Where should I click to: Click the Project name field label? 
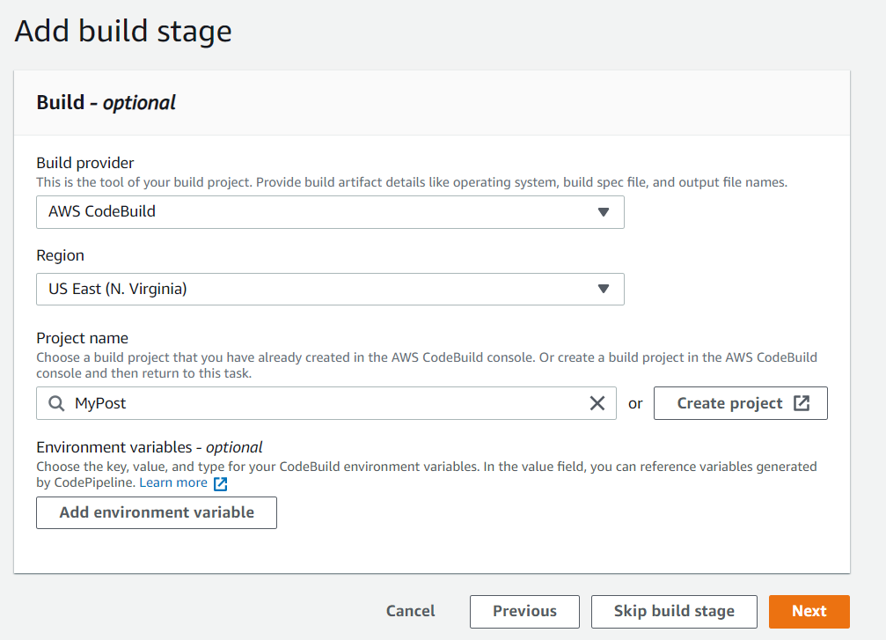tap(82, 338)
